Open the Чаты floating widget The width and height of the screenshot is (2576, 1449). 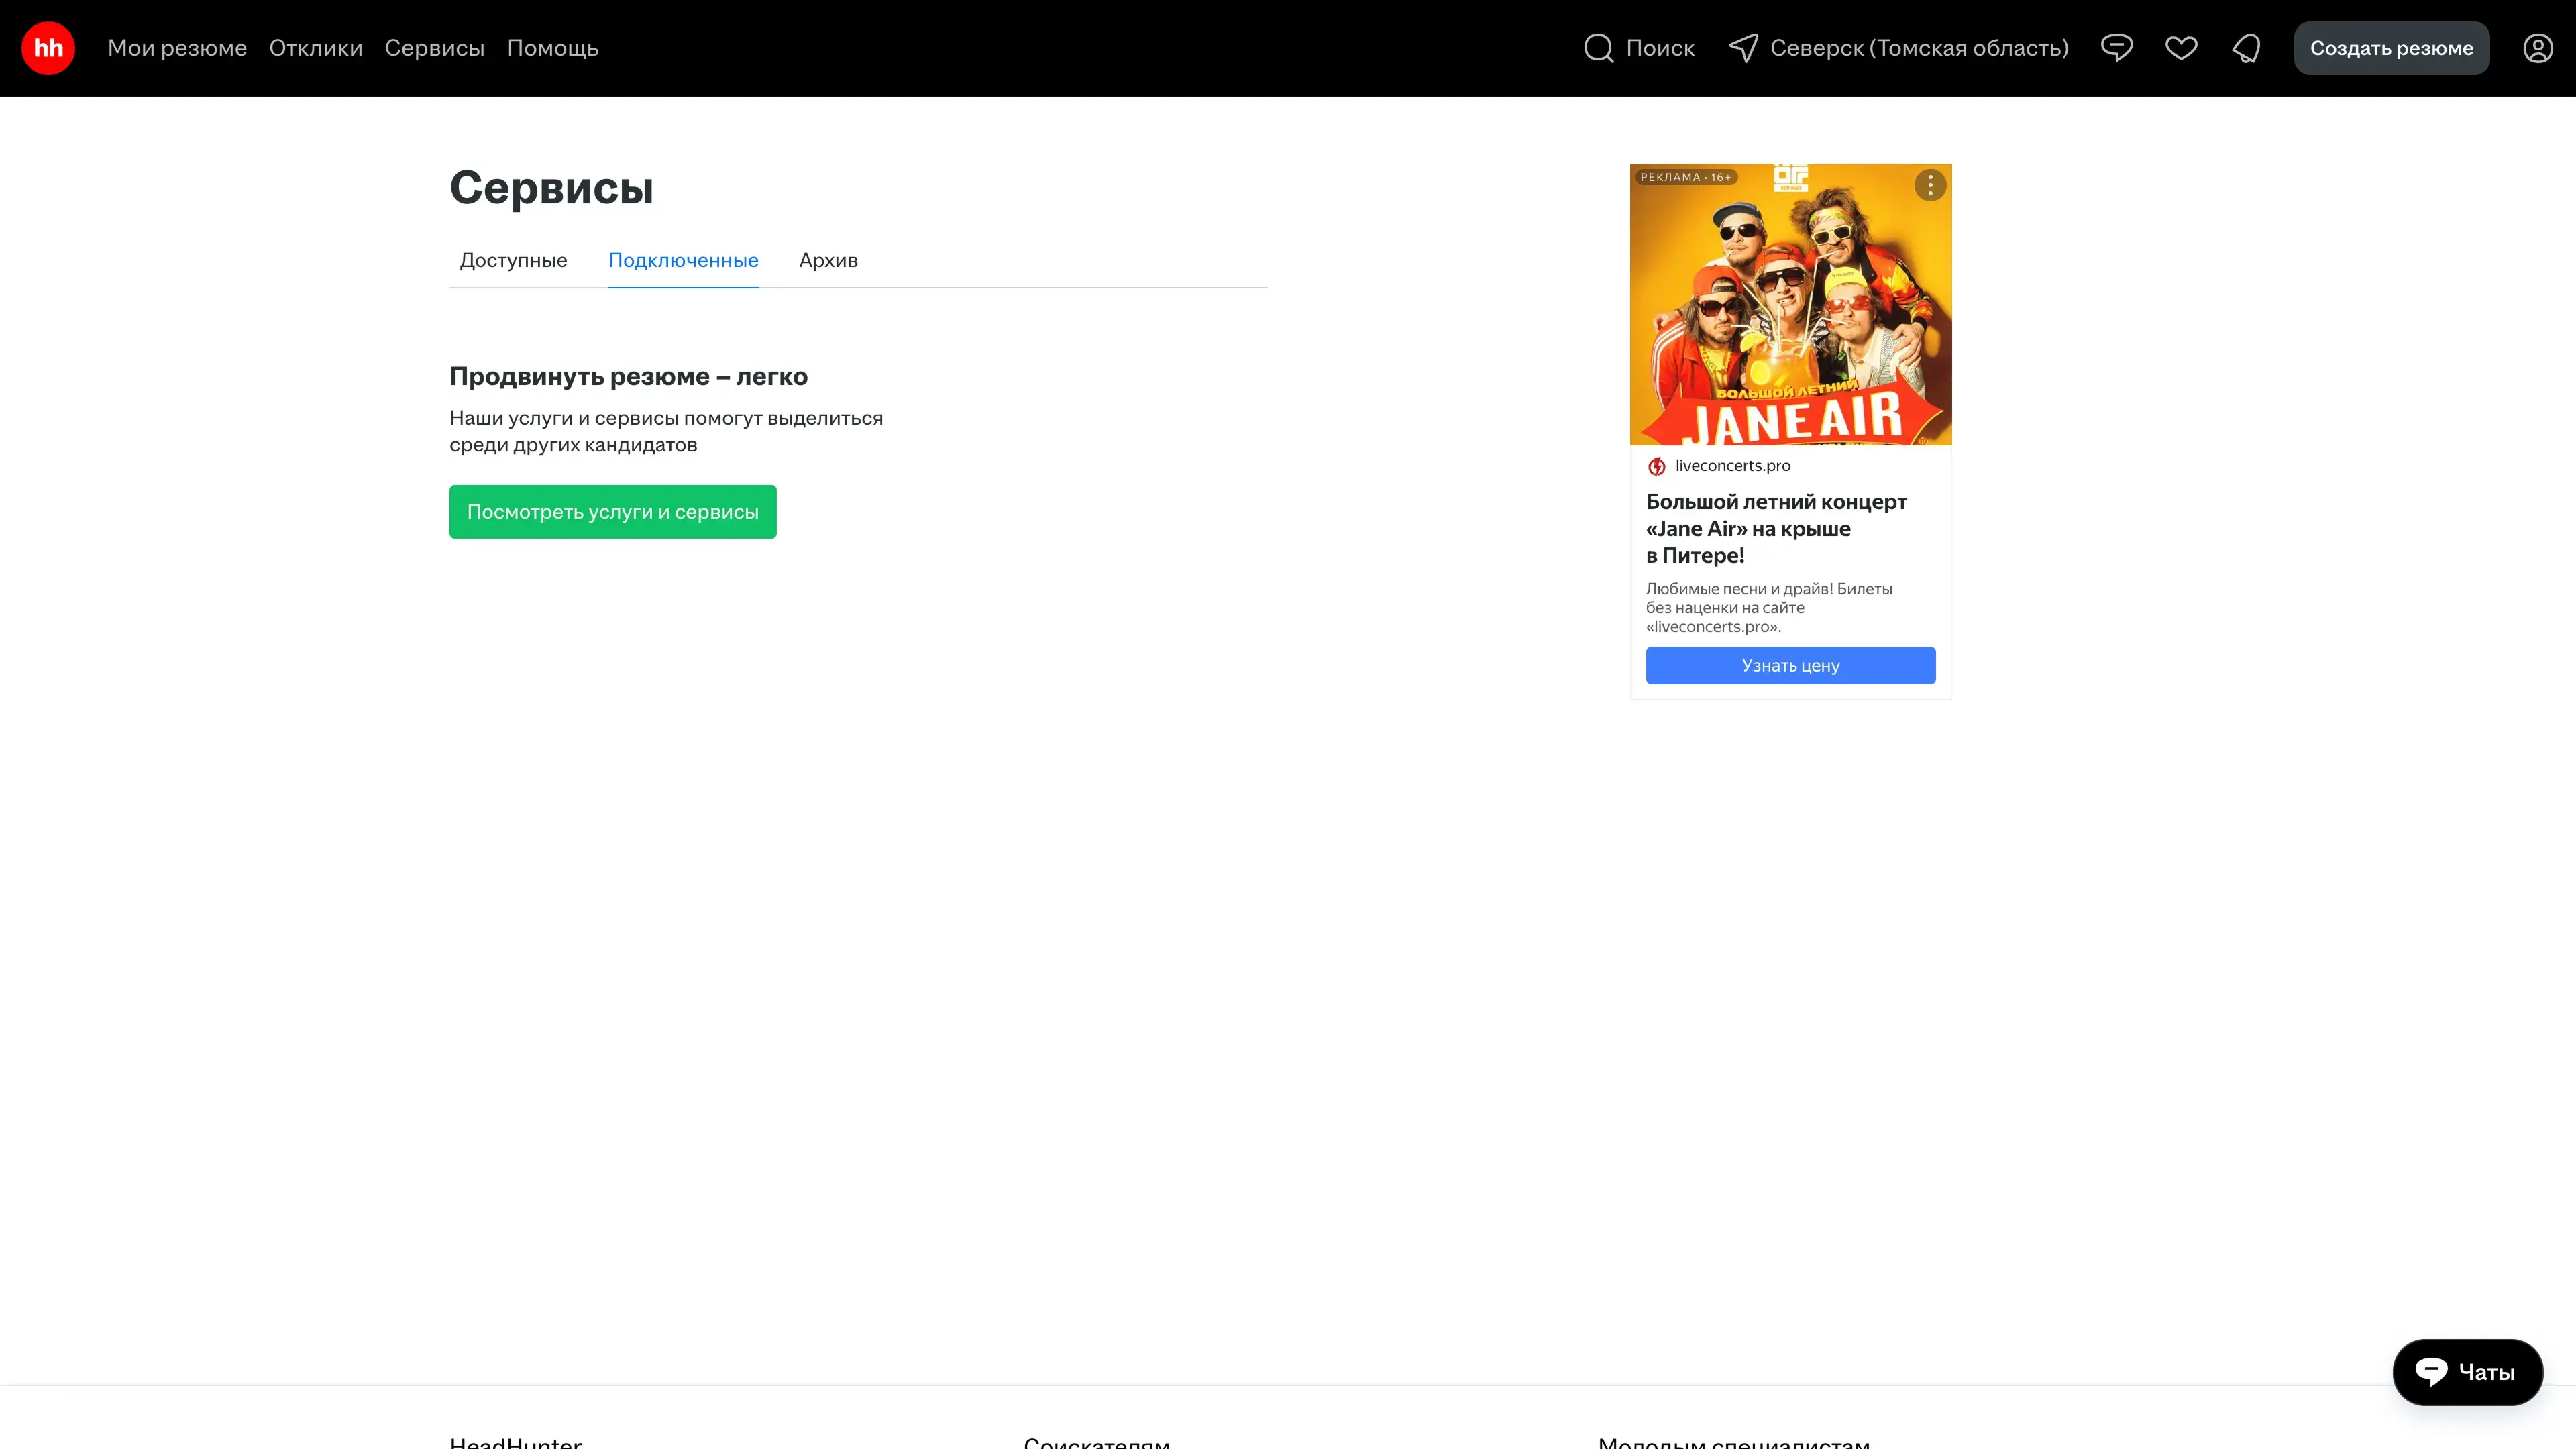[2467, 1372]
